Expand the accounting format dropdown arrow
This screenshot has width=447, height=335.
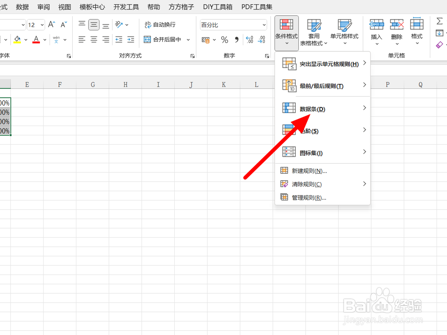(x=214, y=39)
